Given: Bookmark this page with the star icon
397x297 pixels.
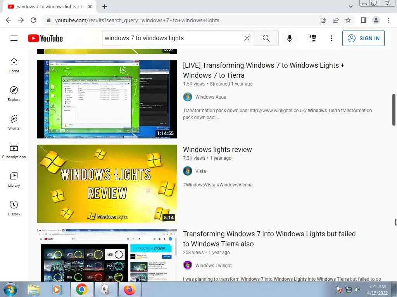Looking at the screenshot, I should click(x=348, y=20).
